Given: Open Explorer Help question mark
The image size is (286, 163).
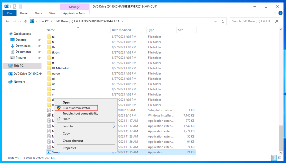Looking at the screenshot, I should click(280, 13).
